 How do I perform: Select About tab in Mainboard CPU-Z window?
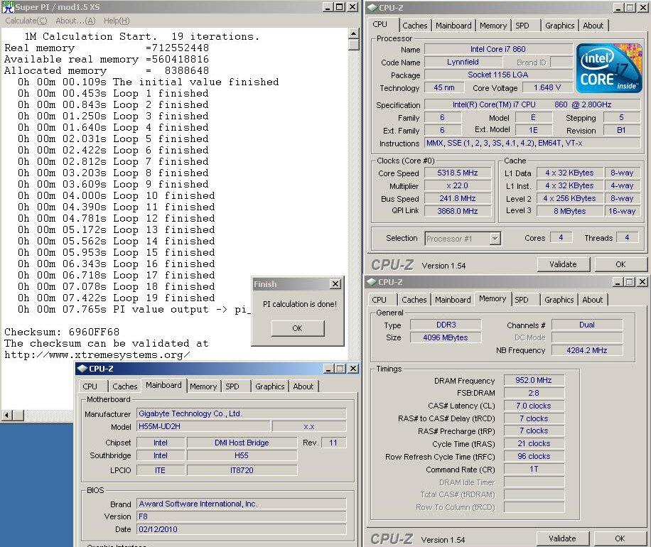(x=303, y=386)
